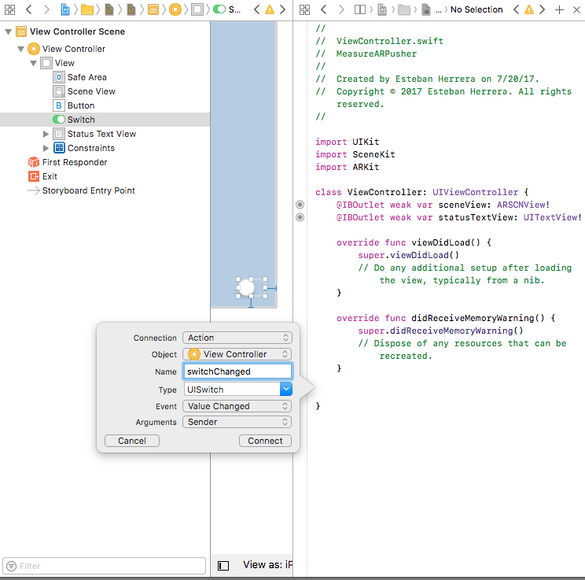Click the Name field containing switchChanged
Viewport: 585px width, 580px height.
[x=237, y=371]
